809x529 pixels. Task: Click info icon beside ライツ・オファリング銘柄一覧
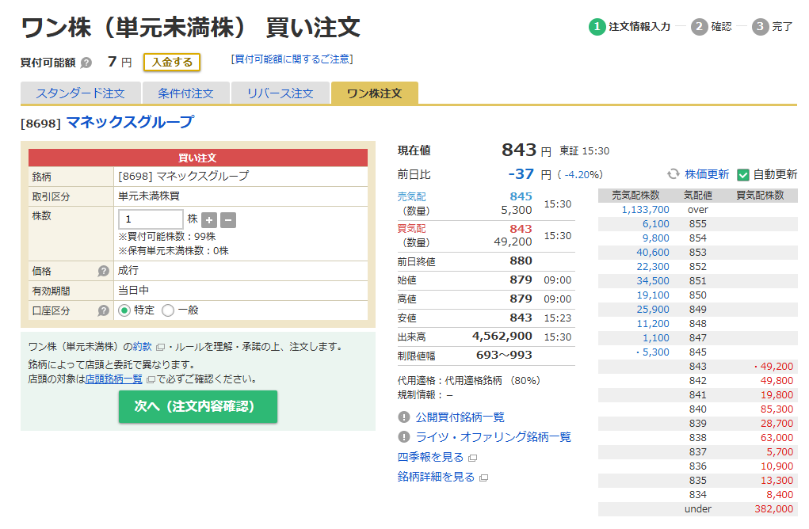click(x=404, y=437)
